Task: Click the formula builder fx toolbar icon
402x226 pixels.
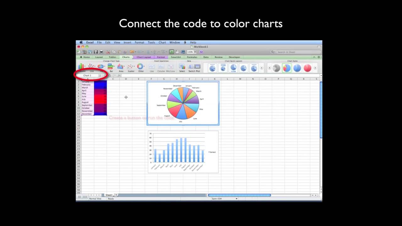Action: click(171, 52)
